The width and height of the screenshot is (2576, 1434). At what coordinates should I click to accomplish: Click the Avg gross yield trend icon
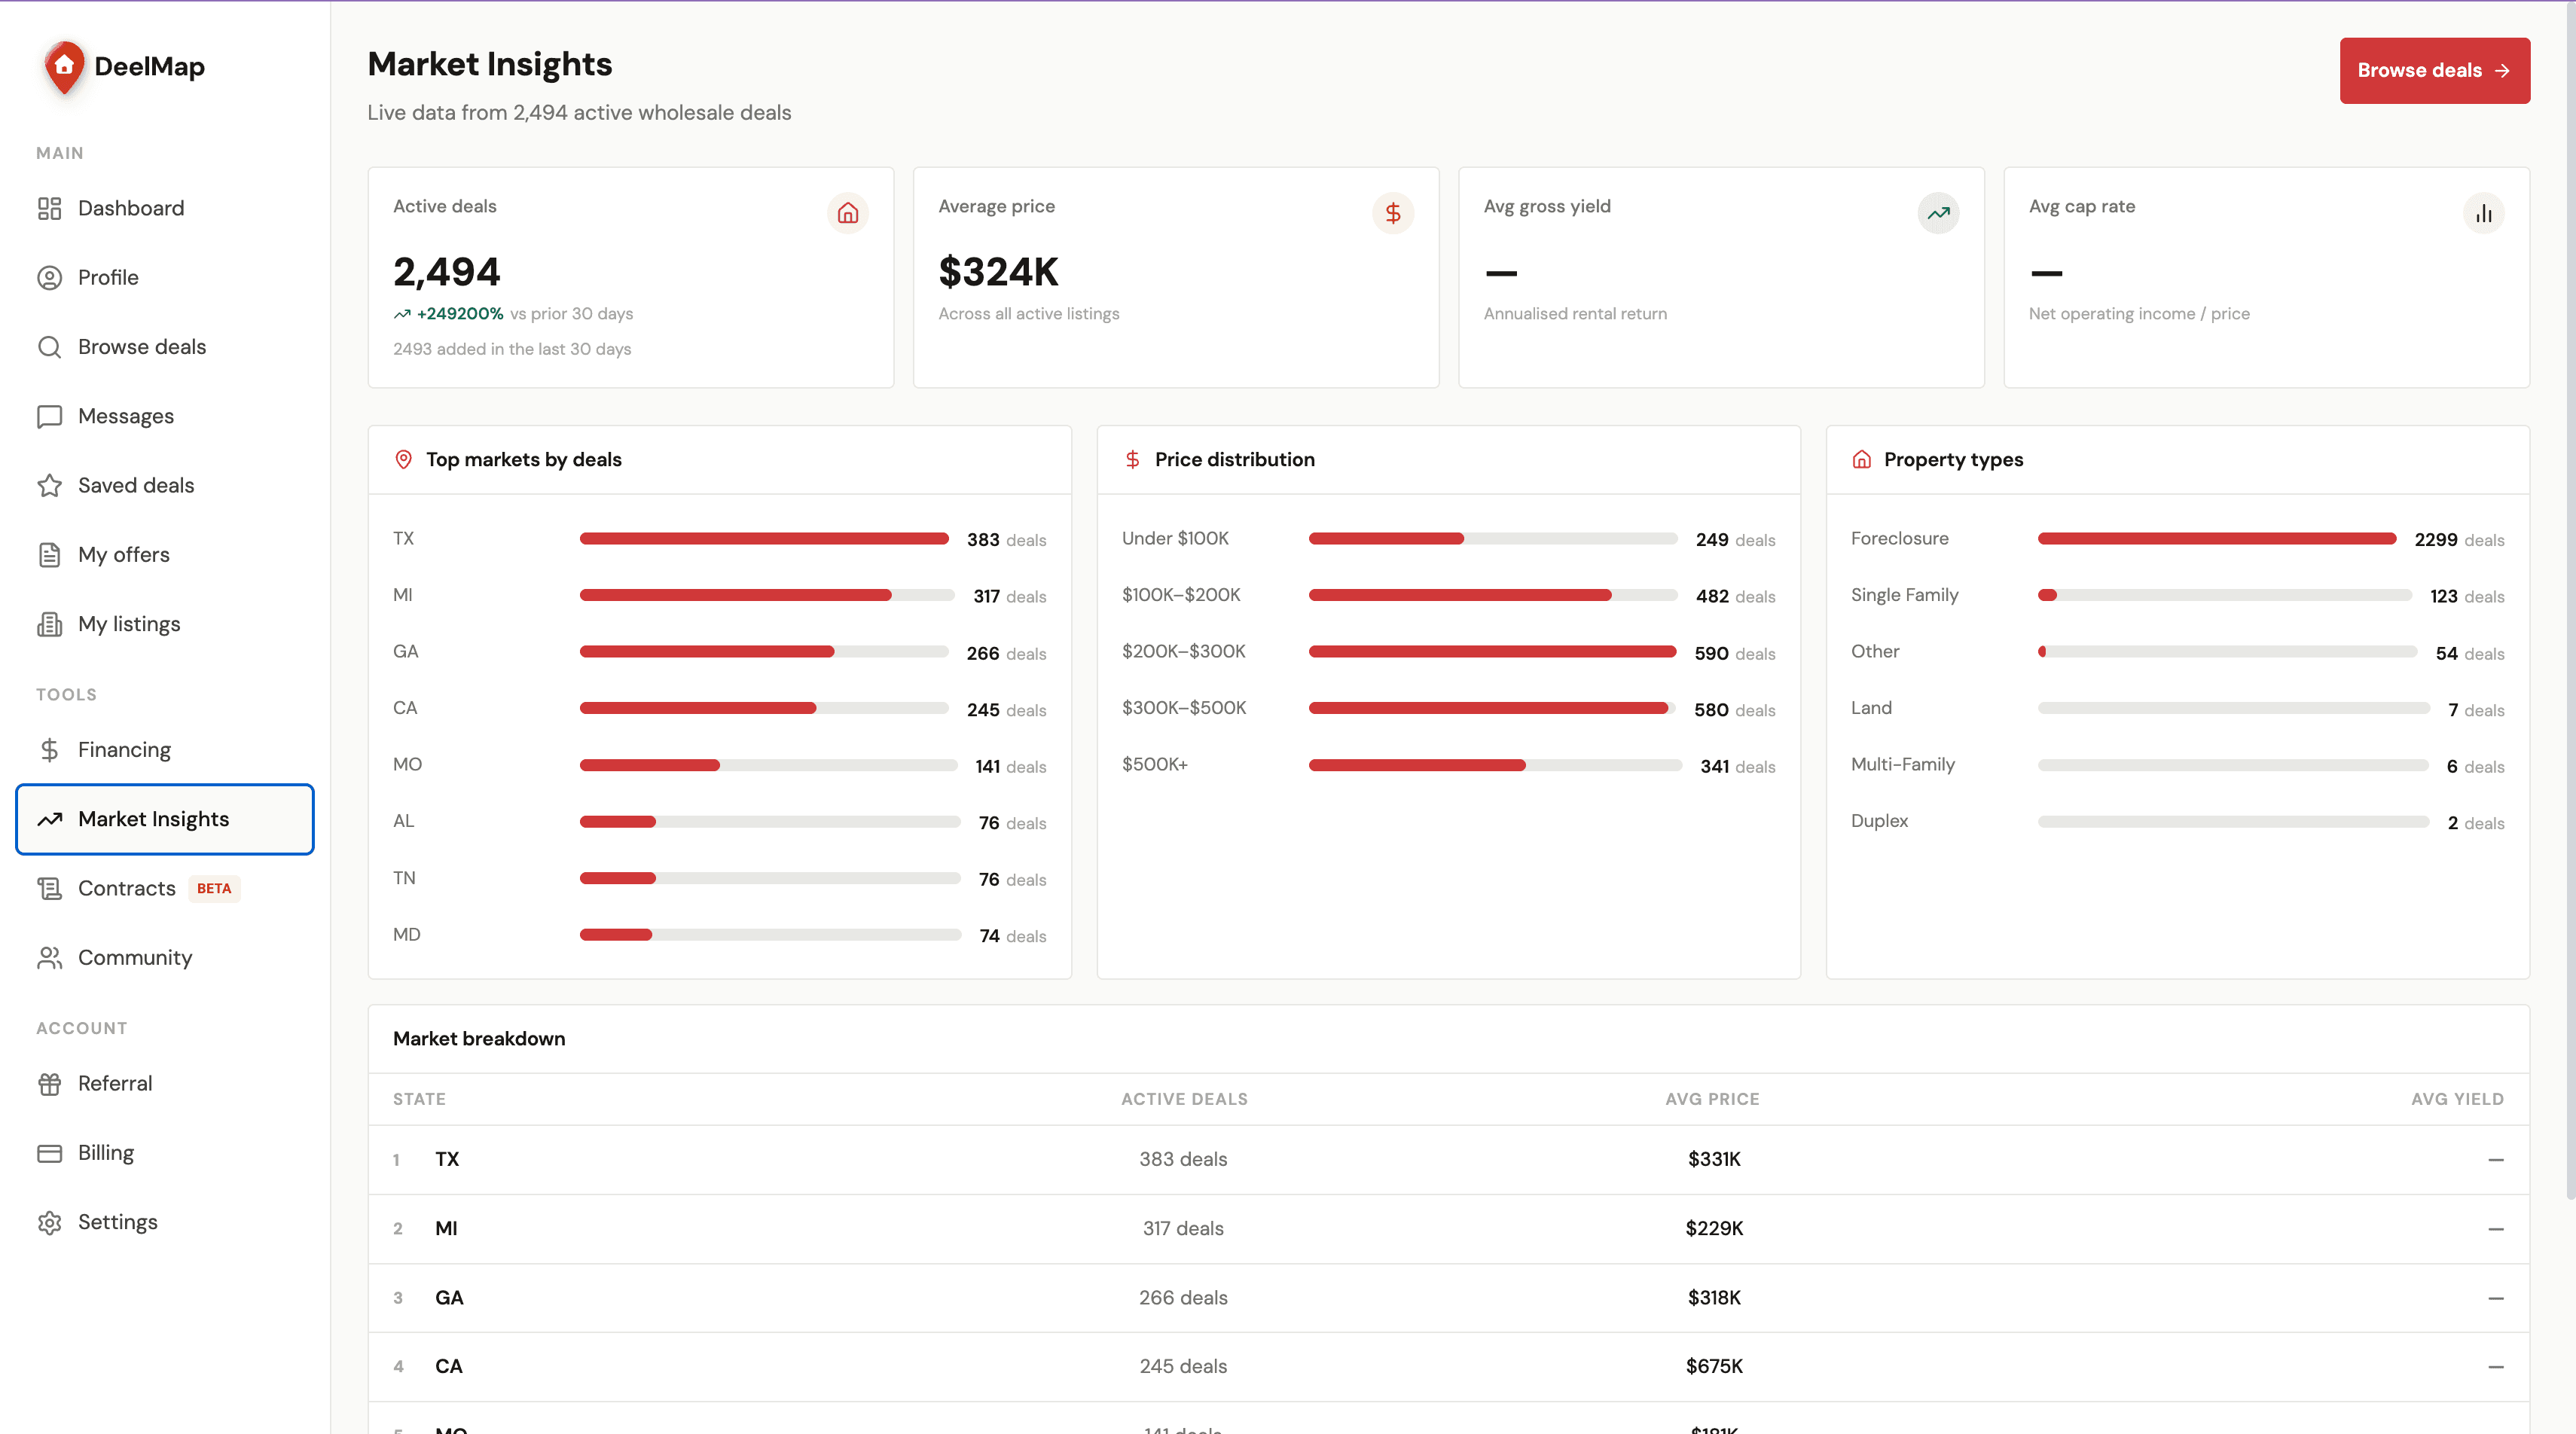point(1938,213)
